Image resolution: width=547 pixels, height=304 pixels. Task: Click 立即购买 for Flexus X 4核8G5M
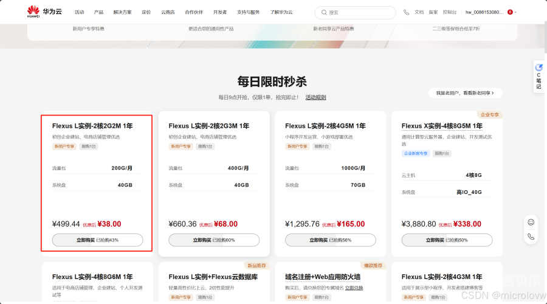447,240
